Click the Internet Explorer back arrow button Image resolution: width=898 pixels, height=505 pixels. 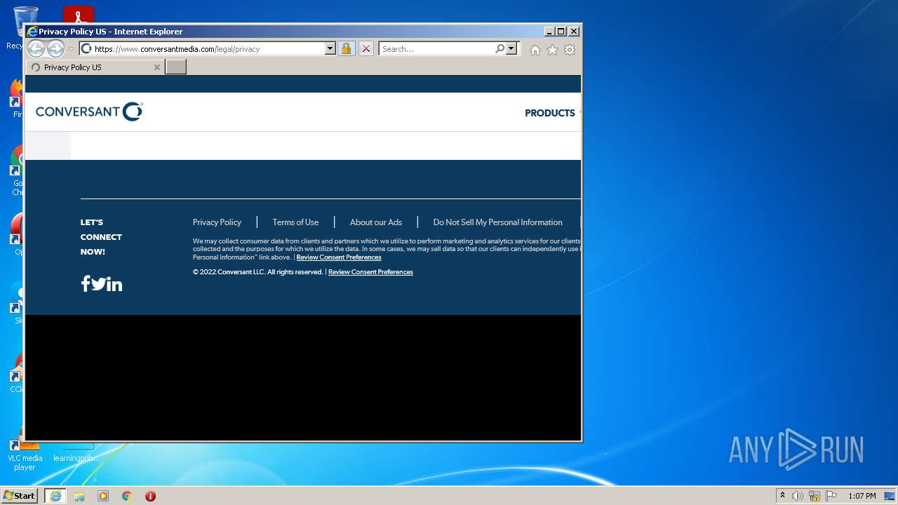36,49
